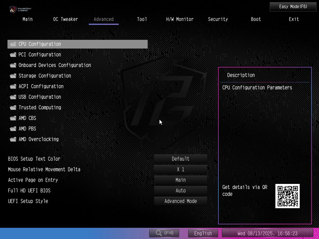
Task: Click the Get details via QR code text
Action: coord(245,190)
